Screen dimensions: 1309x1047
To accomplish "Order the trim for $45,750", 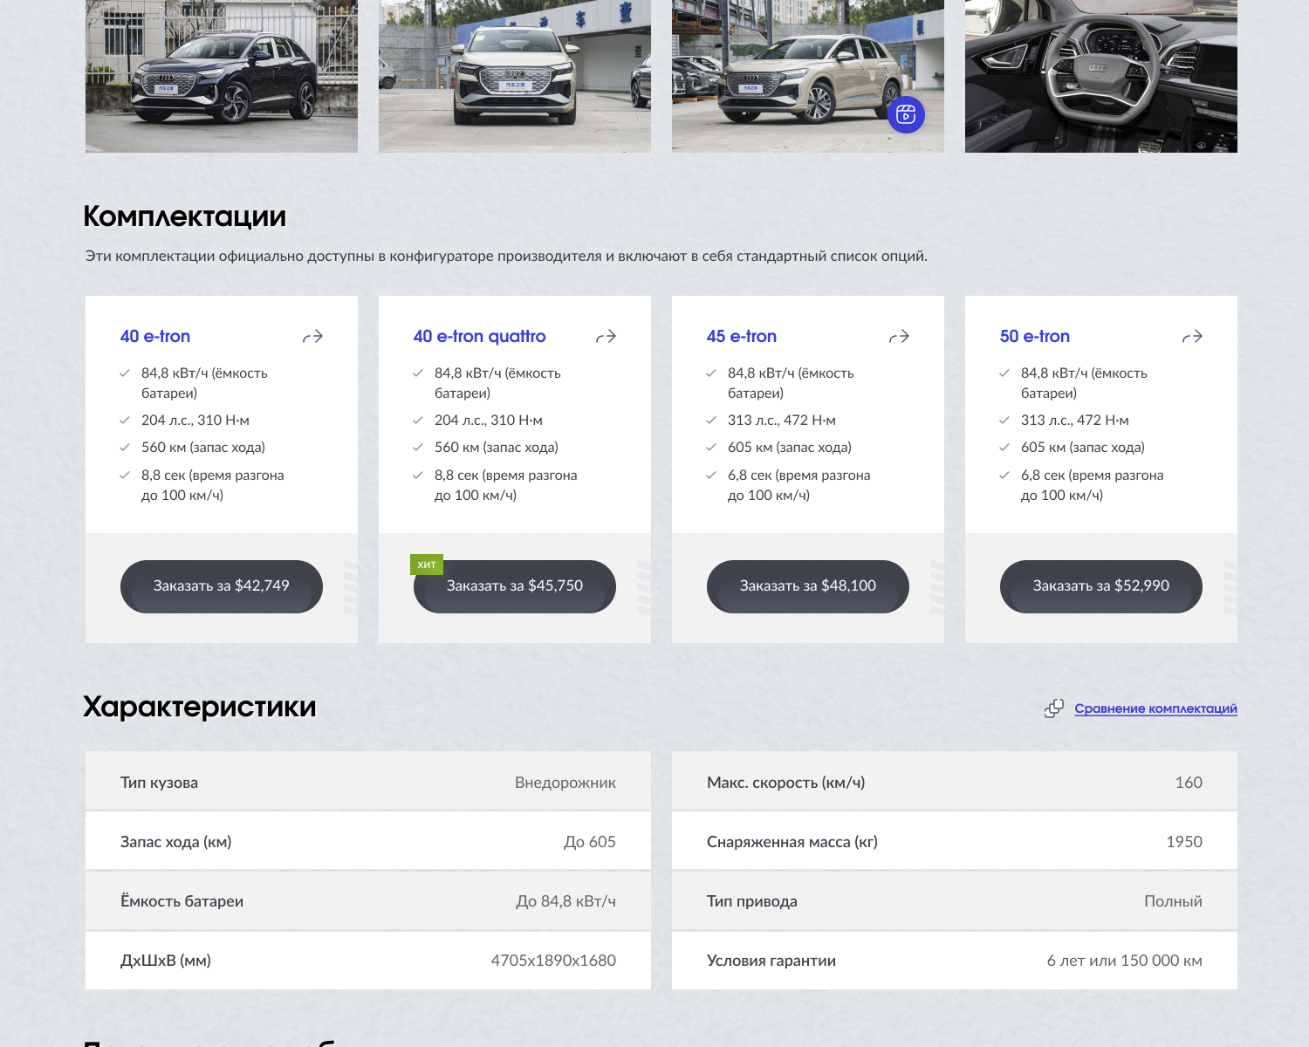I will pos(515,586).
